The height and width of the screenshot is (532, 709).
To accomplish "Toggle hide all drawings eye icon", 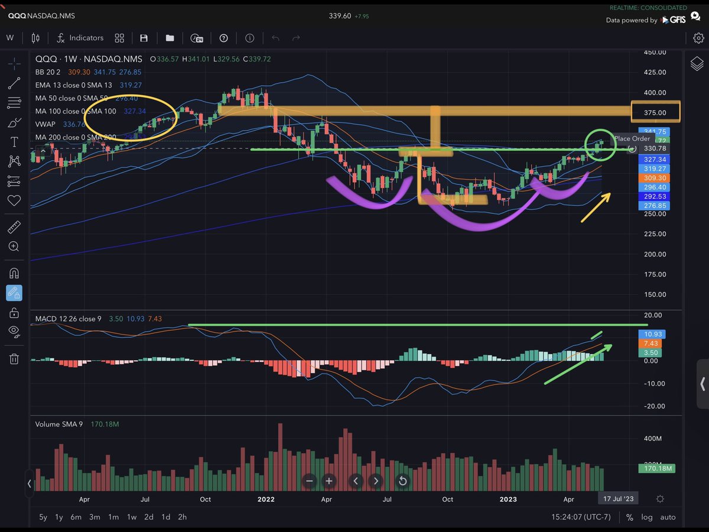I will (15, 332).
